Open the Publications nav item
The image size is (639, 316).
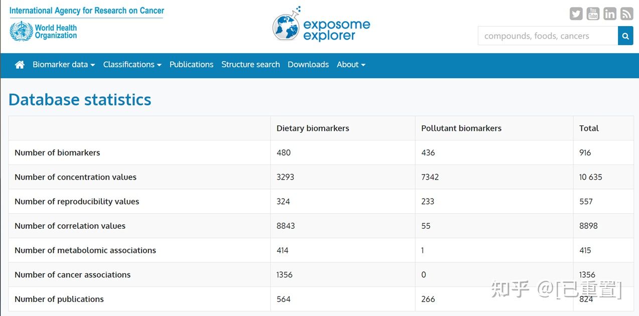(x=191, y=65)
